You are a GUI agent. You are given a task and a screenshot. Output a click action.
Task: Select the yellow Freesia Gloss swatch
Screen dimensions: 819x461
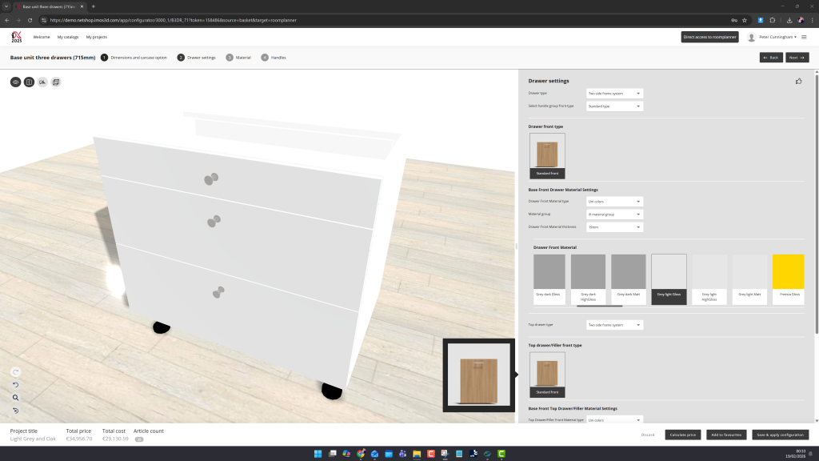point(789,277)
